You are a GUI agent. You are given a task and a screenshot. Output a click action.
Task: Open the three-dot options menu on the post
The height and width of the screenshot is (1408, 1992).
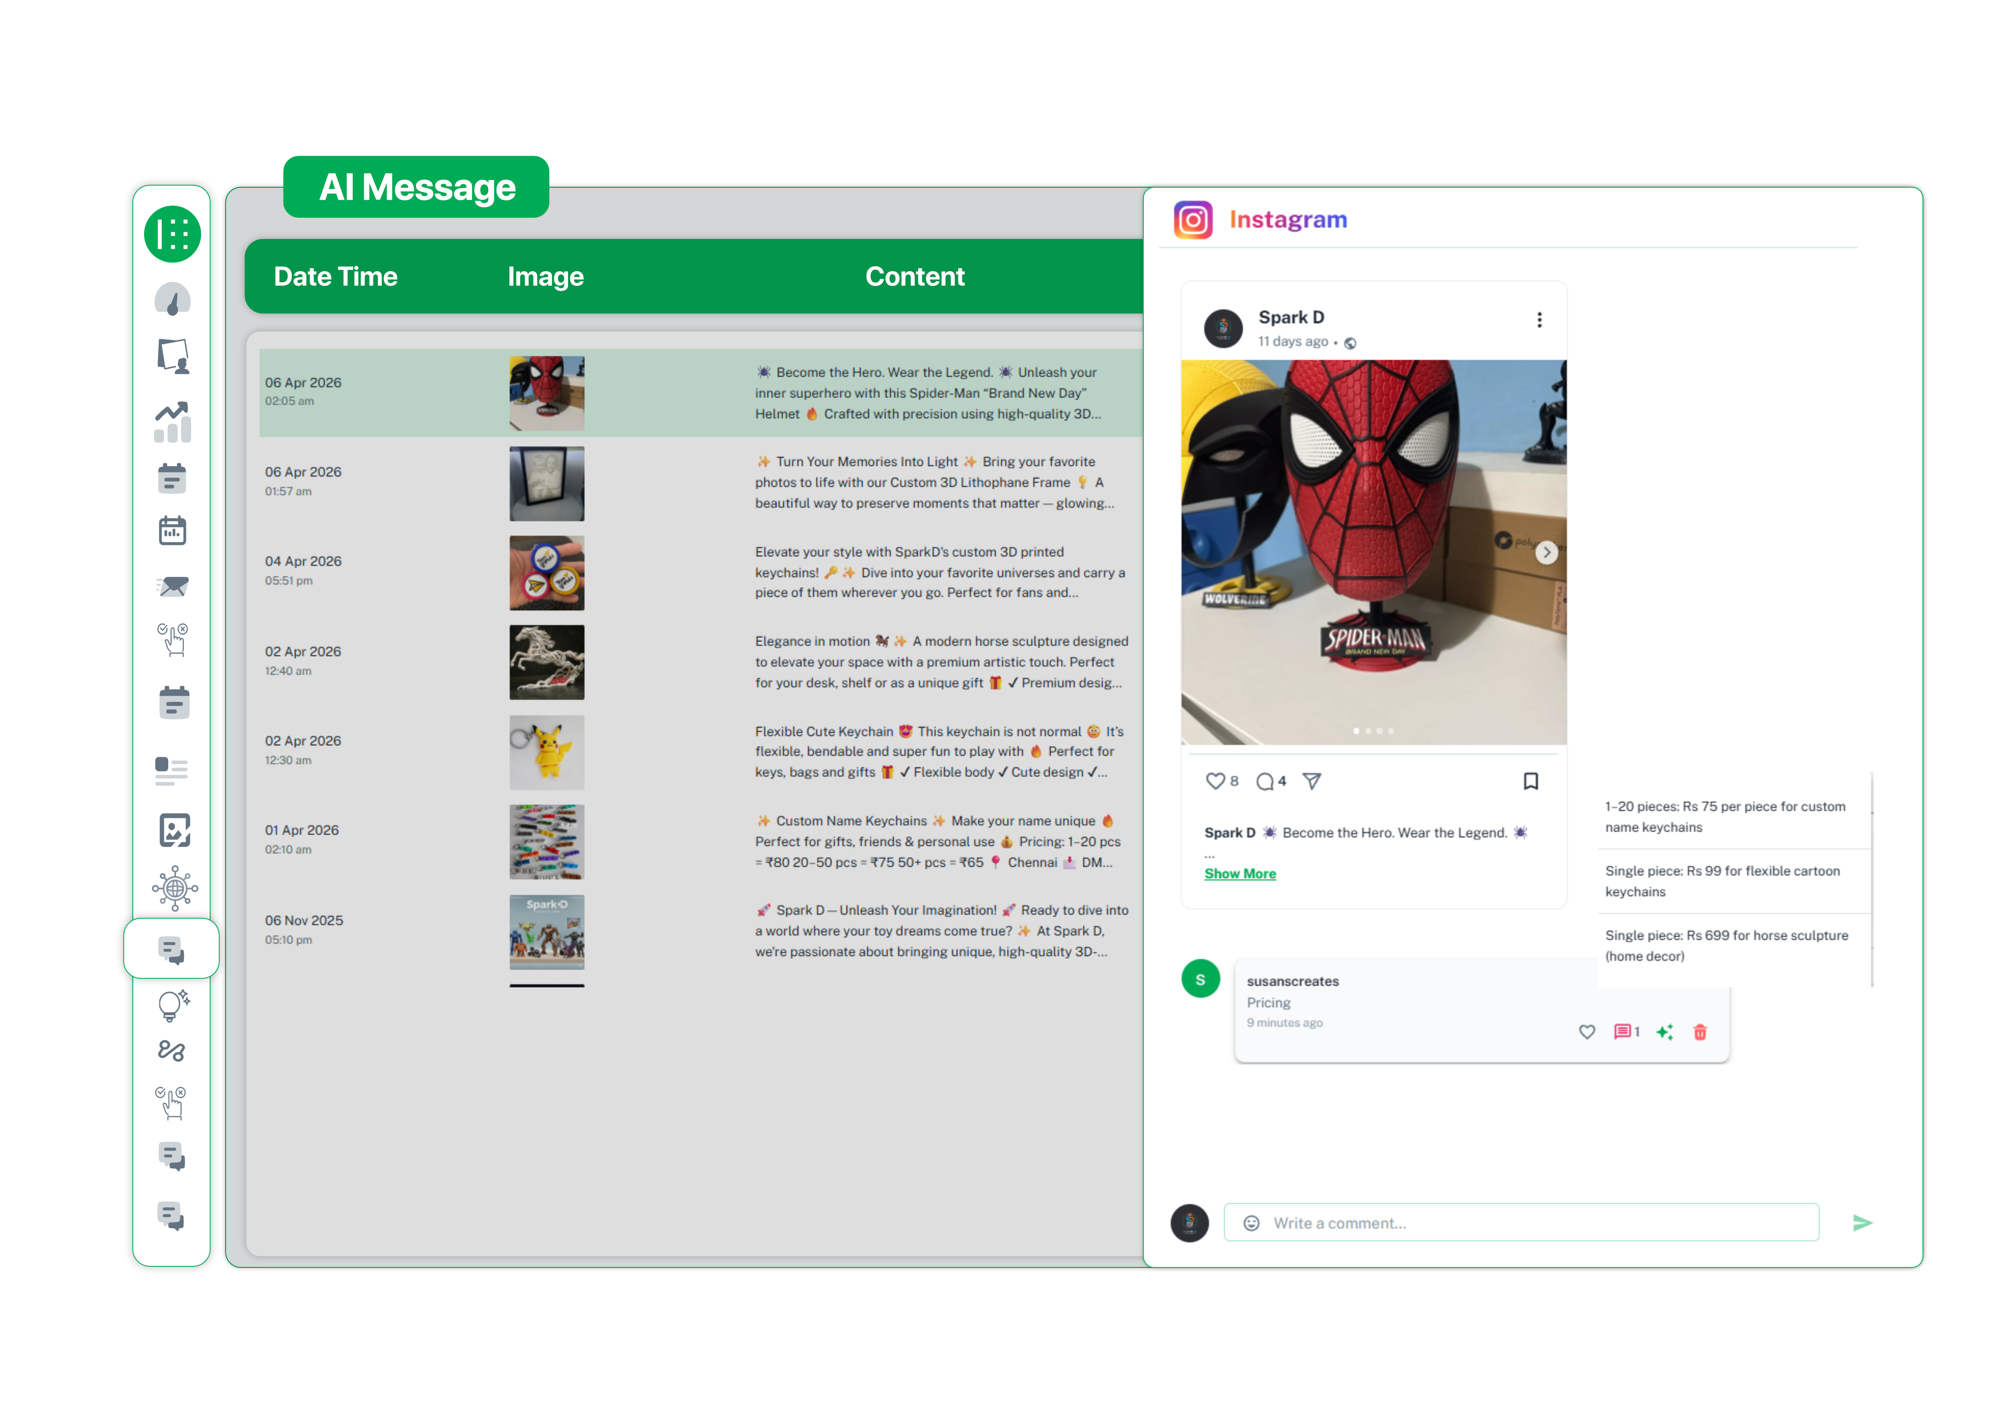tap(1539, 320)
